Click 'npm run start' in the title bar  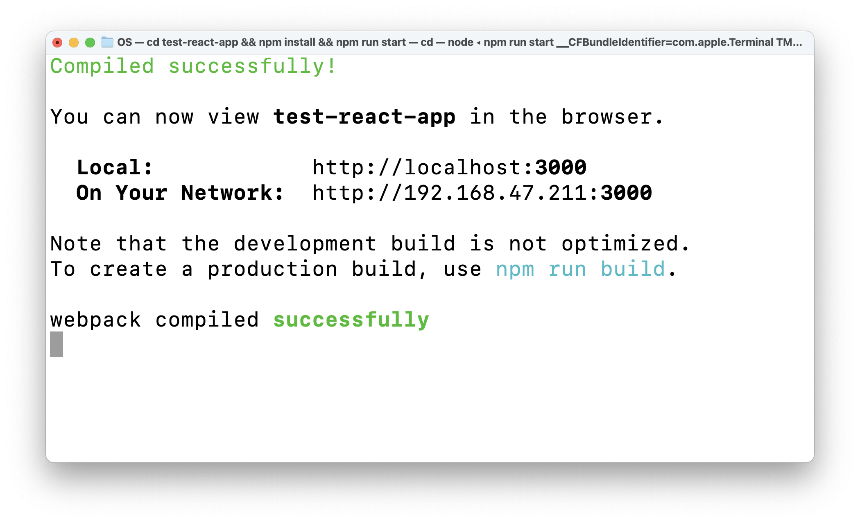click(518, 42)
